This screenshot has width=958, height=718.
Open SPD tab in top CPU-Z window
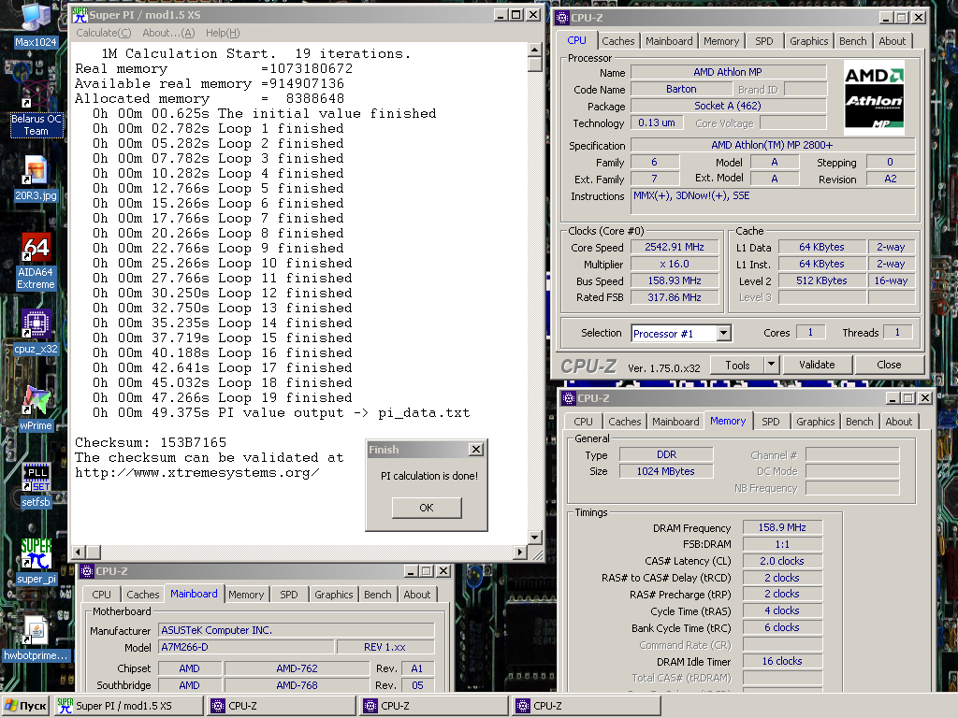(x=763, y=41)
